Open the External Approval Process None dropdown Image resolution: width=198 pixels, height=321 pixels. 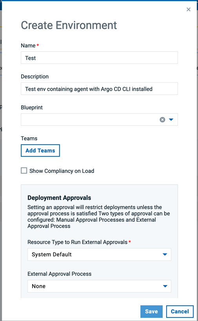click(x=99, y=286)
